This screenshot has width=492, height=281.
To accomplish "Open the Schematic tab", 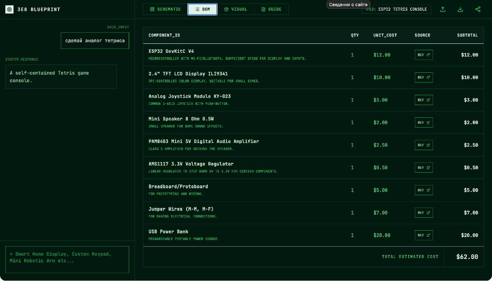I will pos(165,9).
